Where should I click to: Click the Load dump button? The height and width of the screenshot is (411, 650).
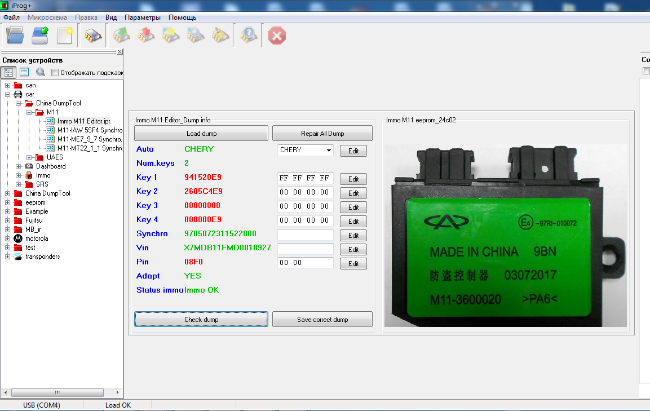(201, 133)
